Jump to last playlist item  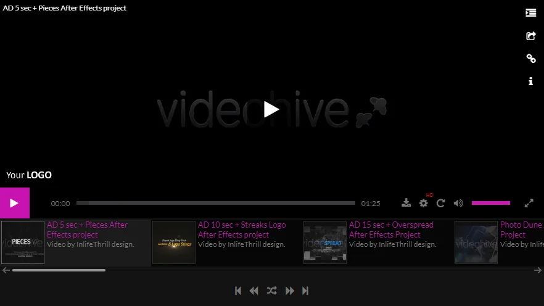click(x=305, y=291)
